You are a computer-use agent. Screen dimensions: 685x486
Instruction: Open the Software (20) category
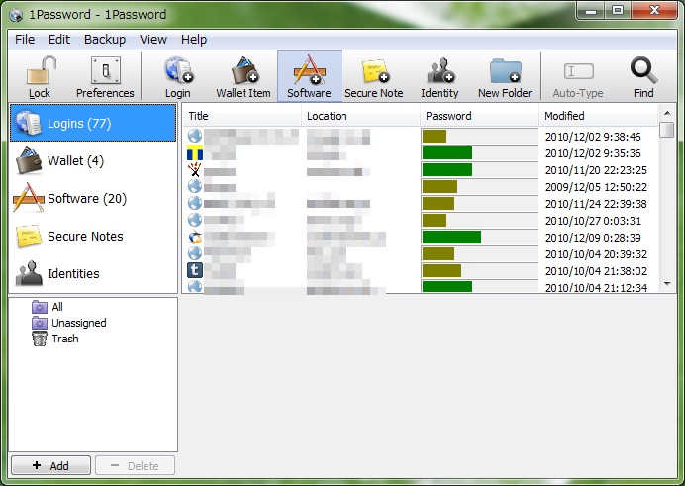point(93,198)
